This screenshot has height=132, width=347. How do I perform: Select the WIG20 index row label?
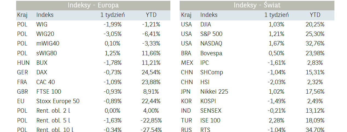[x=45, y=34]
